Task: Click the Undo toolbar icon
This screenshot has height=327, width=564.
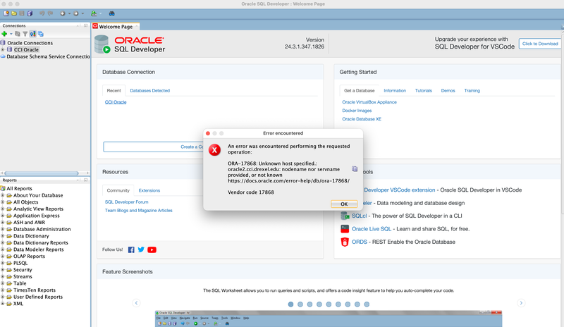Action: [42, 13]
